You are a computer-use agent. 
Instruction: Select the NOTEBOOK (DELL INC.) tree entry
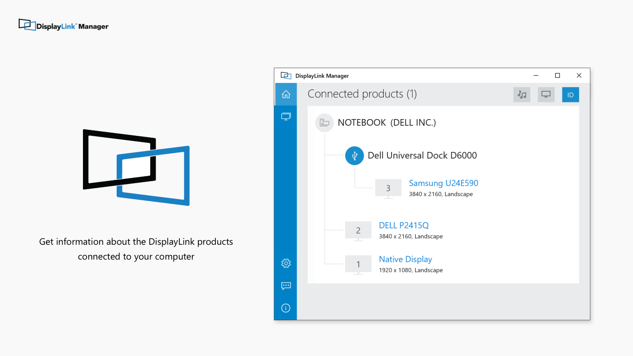[387, 122]
